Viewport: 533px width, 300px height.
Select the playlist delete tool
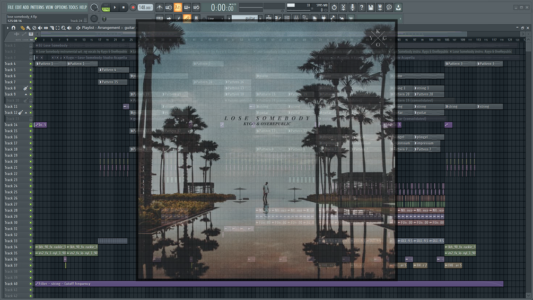pos(34,28)
